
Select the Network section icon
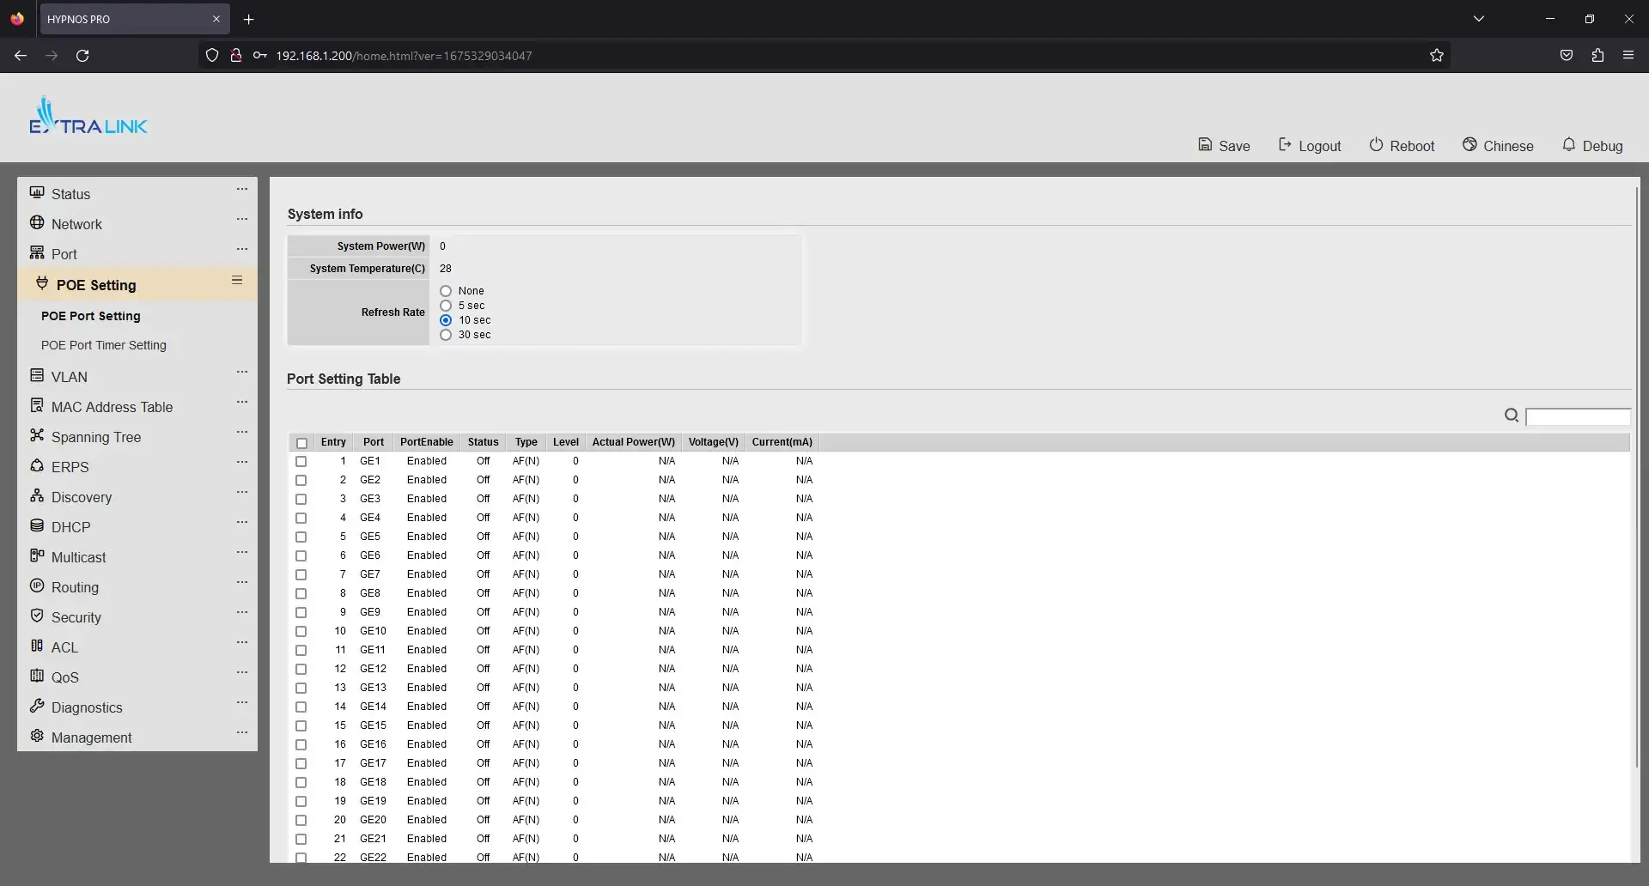point(39,222)
